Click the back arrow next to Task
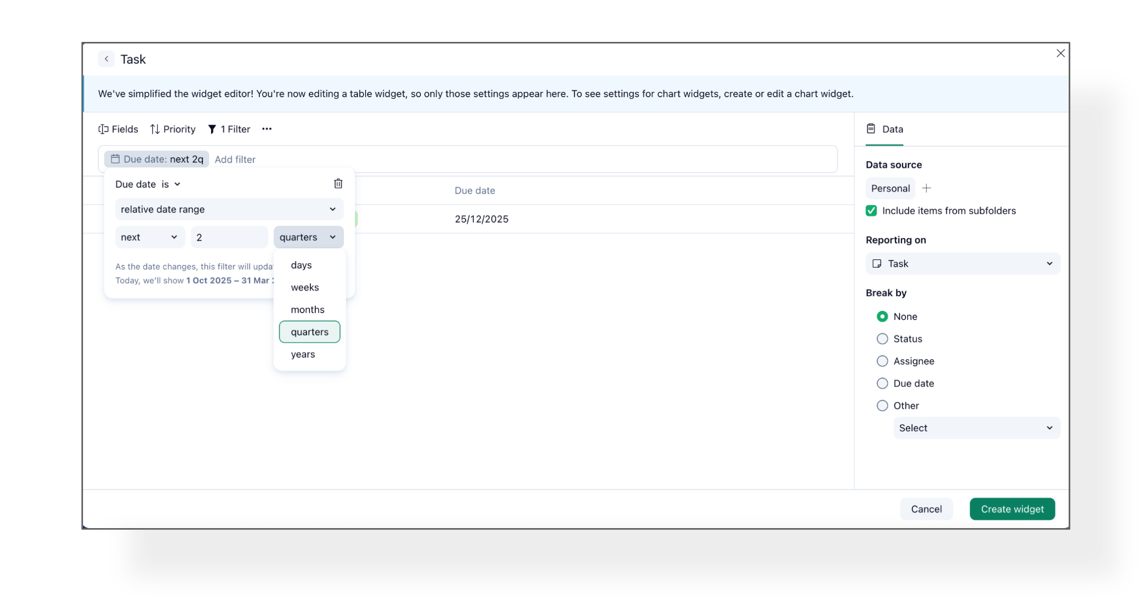1138x597 pixels. pyautogui.click(x=106, y=59)
